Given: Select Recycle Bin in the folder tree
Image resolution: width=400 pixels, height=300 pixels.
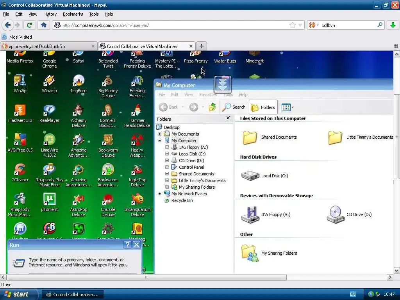Looking at the screenshot, I should pos(179,200).
